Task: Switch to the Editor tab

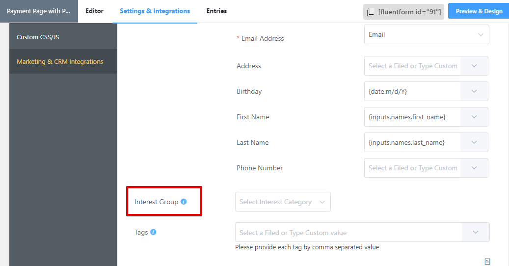Action: 94,11
